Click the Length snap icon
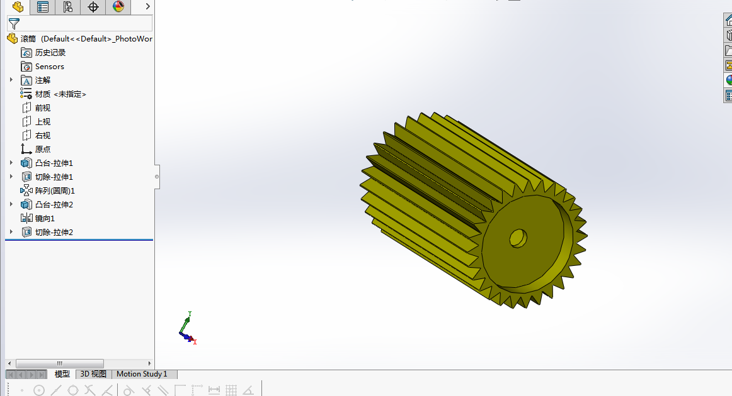The image size is (732, 396). (x=214, y=390)
